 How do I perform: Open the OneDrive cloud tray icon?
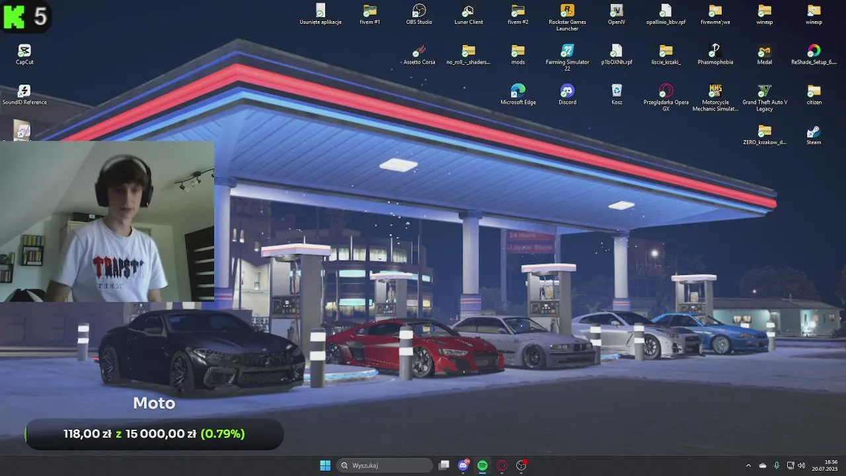pyautogui.click(x=763, y=465)
